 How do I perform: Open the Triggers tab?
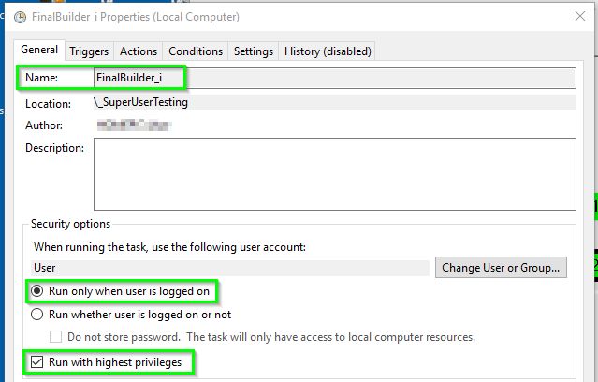click(x=89, y=51)
